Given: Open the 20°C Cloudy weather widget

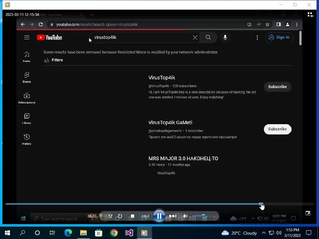Looking at the screenshot, I should pyautogui.click(x=239, y=233).
